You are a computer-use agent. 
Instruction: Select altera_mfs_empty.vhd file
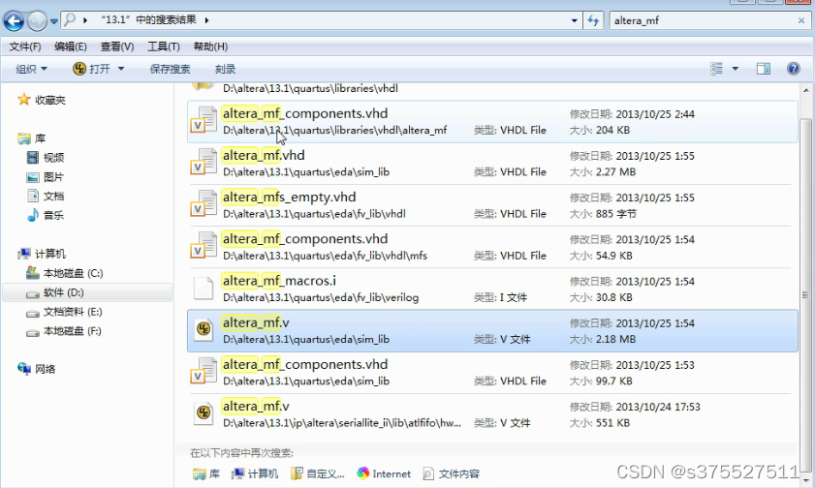[492, 205]
